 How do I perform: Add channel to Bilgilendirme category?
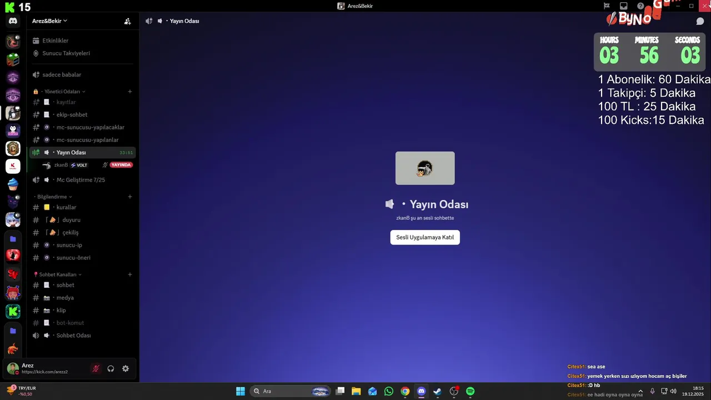[130, 197]
